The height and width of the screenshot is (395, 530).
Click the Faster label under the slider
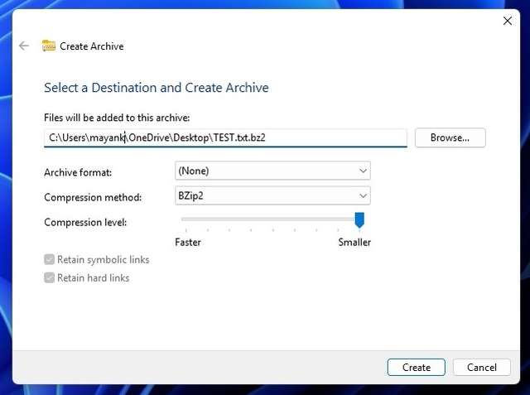pyautogui.click(x=188, y=243)
